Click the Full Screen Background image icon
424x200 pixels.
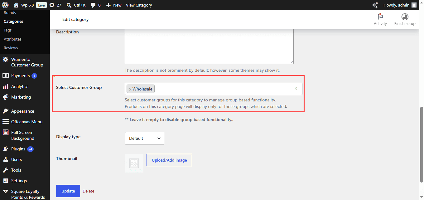click(x=5, y=132)
